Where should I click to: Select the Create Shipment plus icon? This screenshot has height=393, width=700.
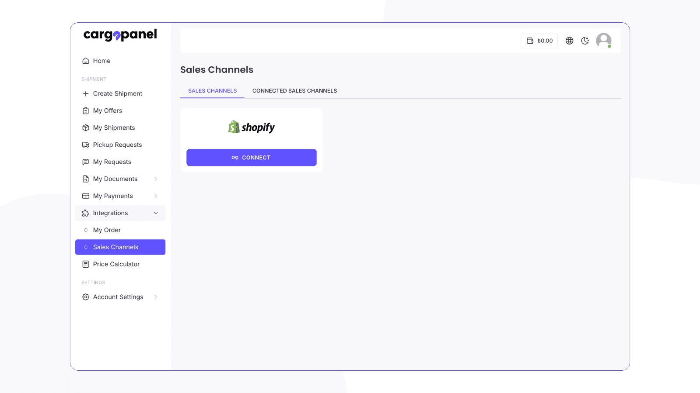click(86, 93)
